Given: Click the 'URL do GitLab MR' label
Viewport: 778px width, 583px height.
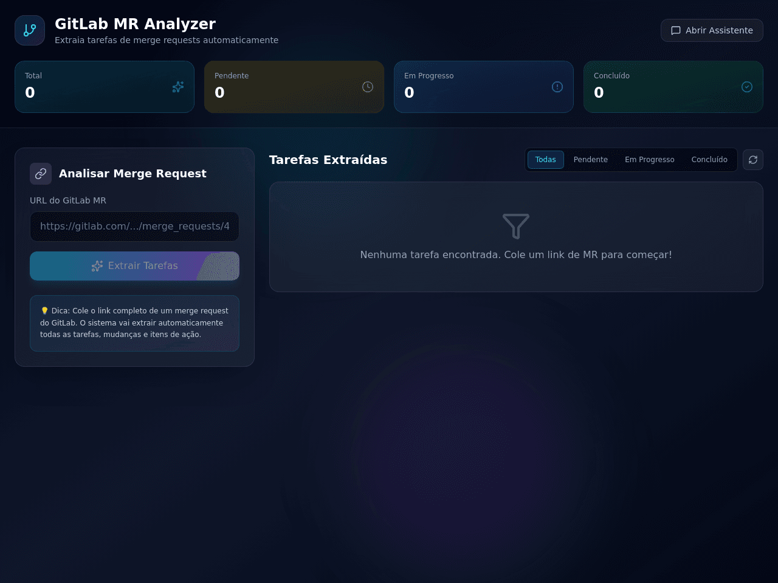Looking at the screenshot, I should pyautogui.click(x=68, y=200).
